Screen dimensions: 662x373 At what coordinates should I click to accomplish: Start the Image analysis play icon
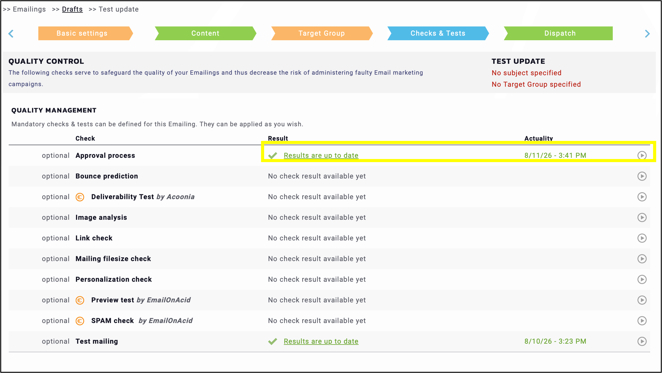point(642,217)
